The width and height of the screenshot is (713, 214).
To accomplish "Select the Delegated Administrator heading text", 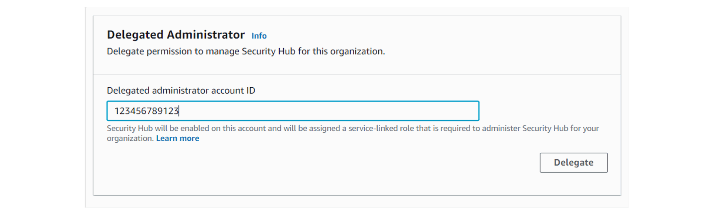I will [176, 35].
